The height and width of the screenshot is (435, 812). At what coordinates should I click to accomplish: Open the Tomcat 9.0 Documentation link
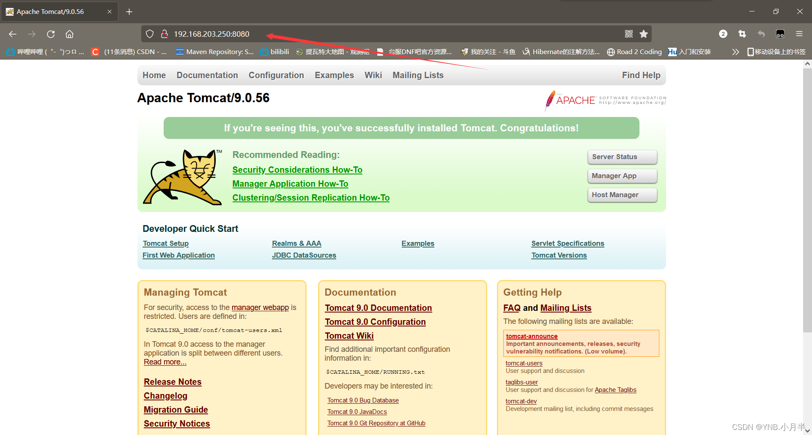click(378, 308)
